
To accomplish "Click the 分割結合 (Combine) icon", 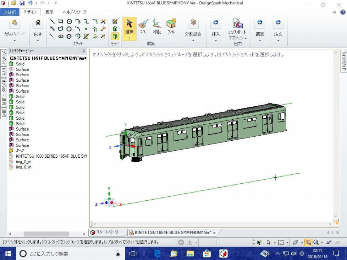I will [x=193, y=22].
